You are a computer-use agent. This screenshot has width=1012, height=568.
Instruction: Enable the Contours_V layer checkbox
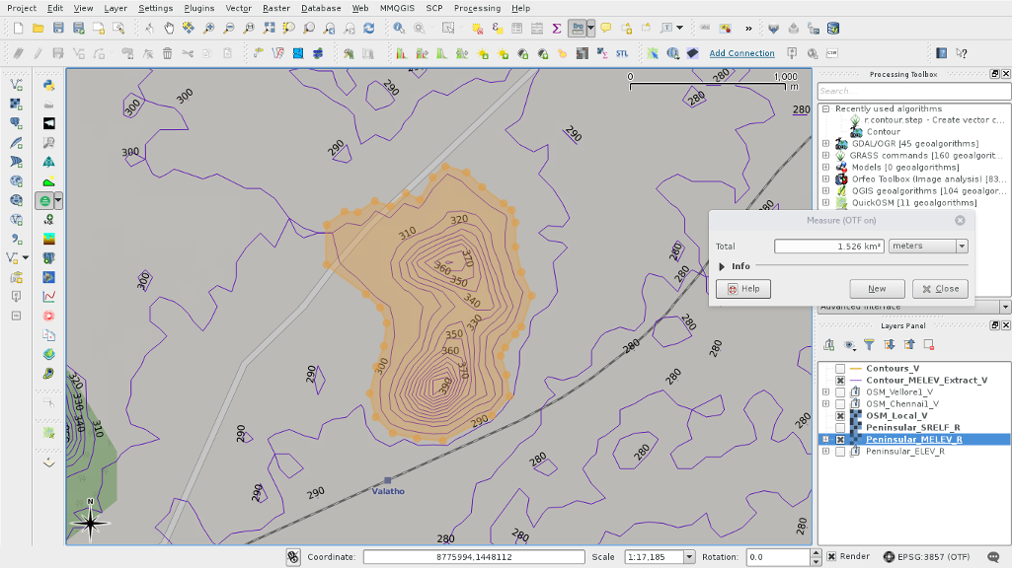coord(840,369)
